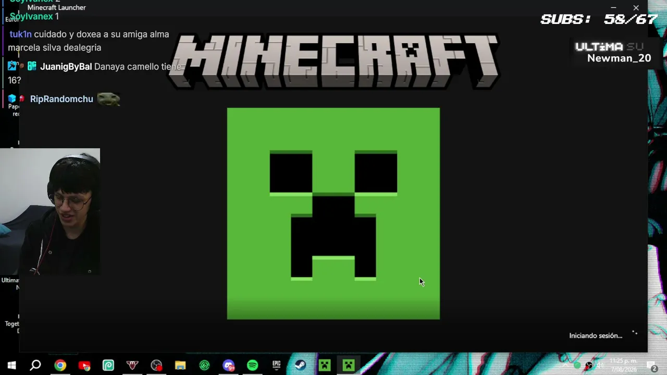Switch to the first Minecraft creeper taskbar icon

325,365
